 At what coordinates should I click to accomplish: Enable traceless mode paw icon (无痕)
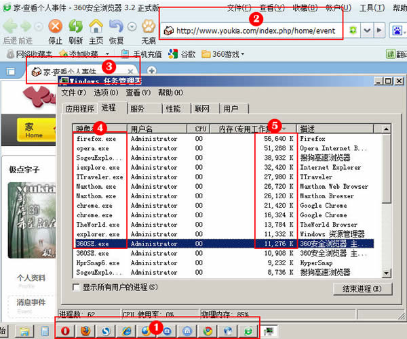[x=149, y=26]
